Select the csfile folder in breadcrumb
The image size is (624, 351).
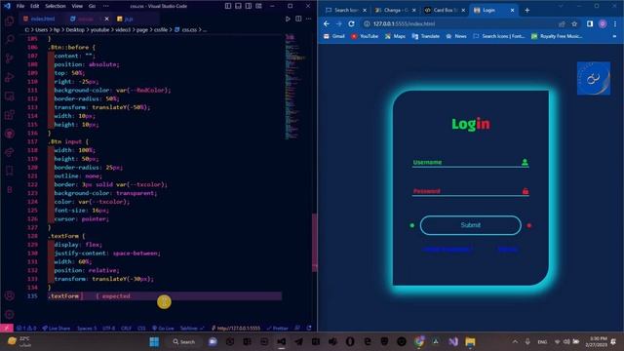click(161, 29)
